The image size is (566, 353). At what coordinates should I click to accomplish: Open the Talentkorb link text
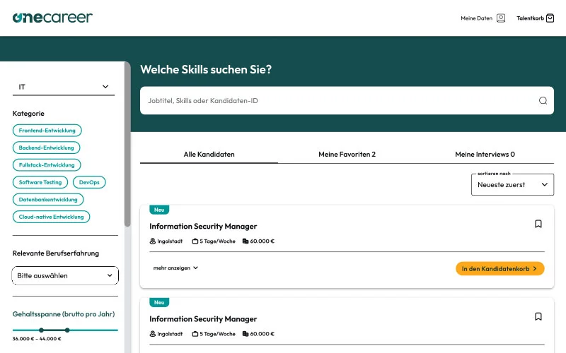click(530, 18)
